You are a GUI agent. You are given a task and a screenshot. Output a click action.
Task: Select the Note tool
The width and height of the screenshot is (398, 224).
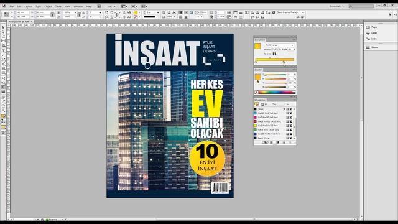(x=3, y=97)
